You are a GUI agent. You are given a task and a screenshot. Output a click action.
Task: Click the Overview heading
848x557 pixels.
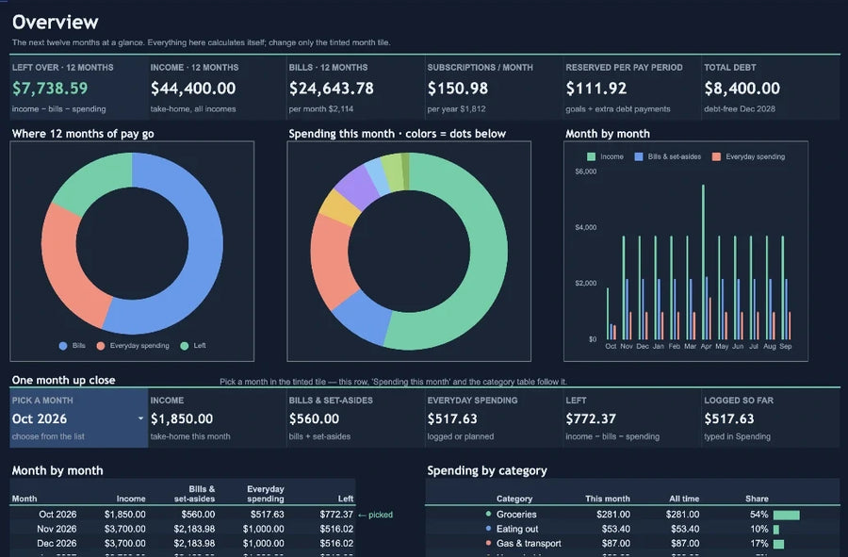tap(56, 23)
